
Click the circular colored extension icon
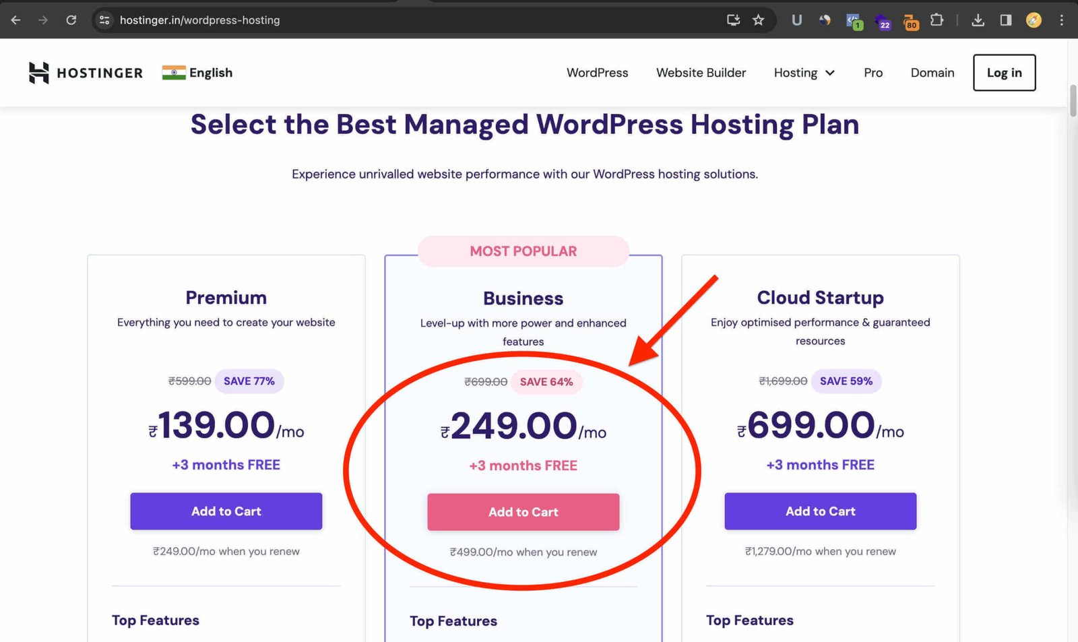point(825,20)
